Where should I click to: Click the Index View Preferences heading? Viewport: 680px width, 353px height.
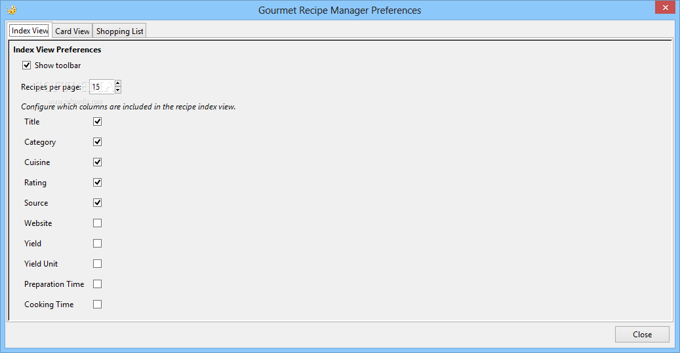tap(57, 50)
